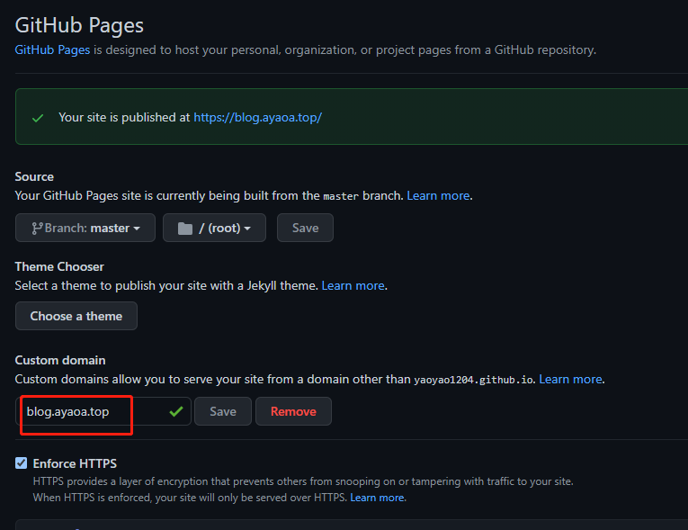Click the Custom domain section heading
The image size is (688, 530).
tap(60, 360)
